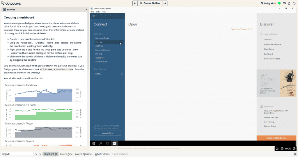Click the Exercise panel header icon
The width and height of the screenshot is (298, 157).
[x=5, y=9]
